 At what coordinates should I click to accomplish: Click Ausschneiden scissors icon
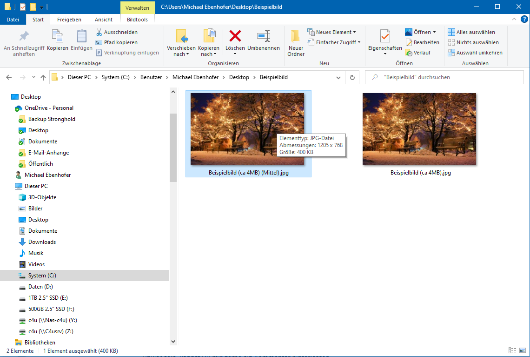pos(99,32)
